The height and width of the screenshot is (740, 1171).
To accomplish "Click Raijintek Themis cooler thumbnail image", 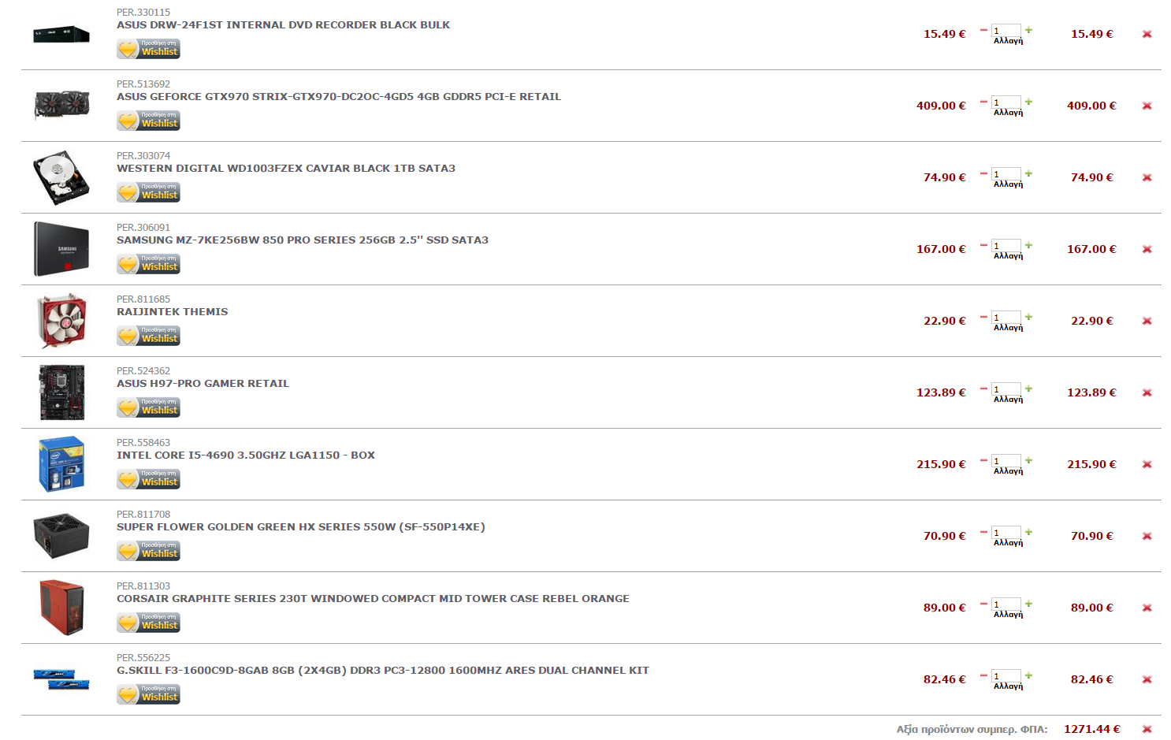I will point(61,321).
